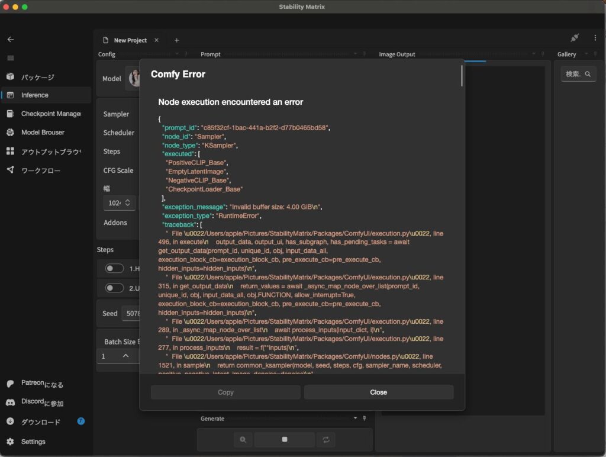The height and width of the screenshot is (457, 606).
Task: Pin the Generate panel
Action: click(365, 418)
